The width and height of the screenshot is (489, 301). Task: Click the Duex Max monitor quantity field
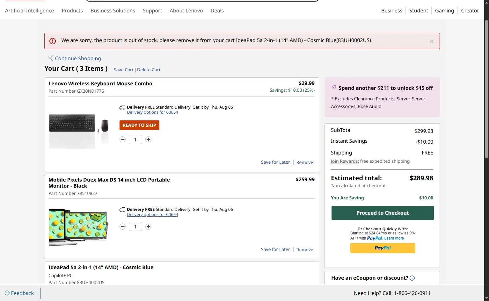pos(135,227)
